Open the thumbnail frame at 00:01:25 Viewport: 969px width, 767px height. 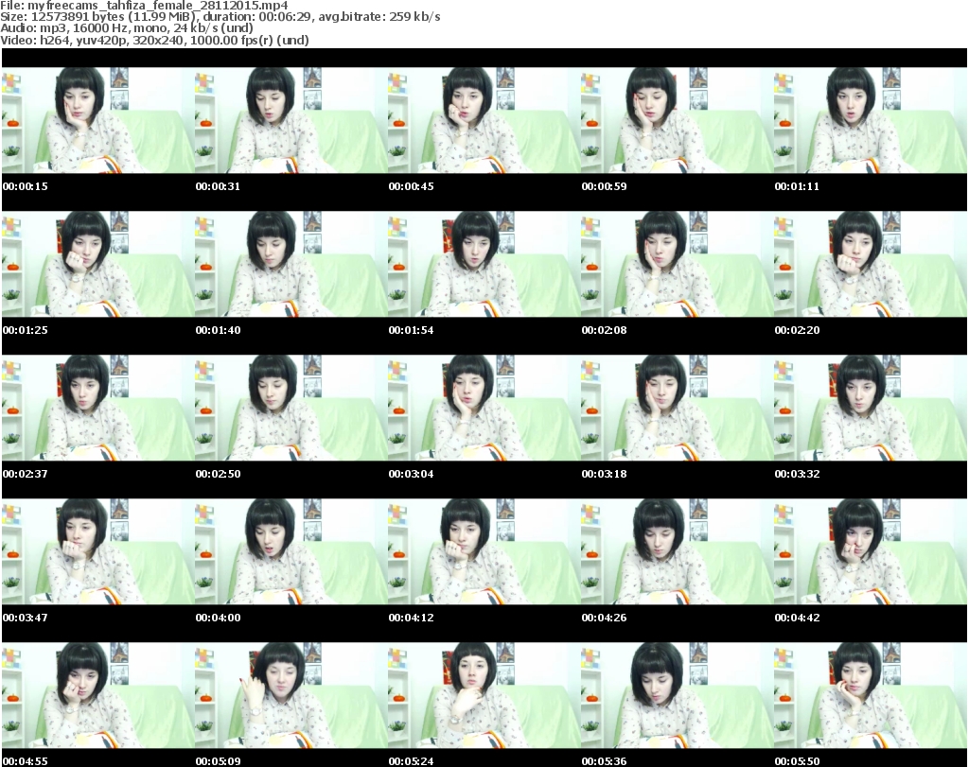98,264
